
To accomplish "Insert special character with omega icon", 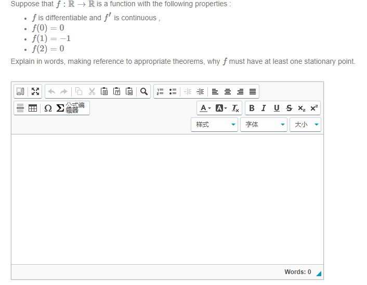I will tap(48, 108).
